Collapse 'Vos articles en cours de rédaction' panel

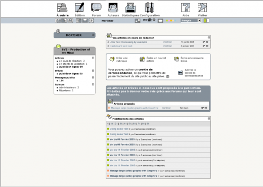(209, 37)
